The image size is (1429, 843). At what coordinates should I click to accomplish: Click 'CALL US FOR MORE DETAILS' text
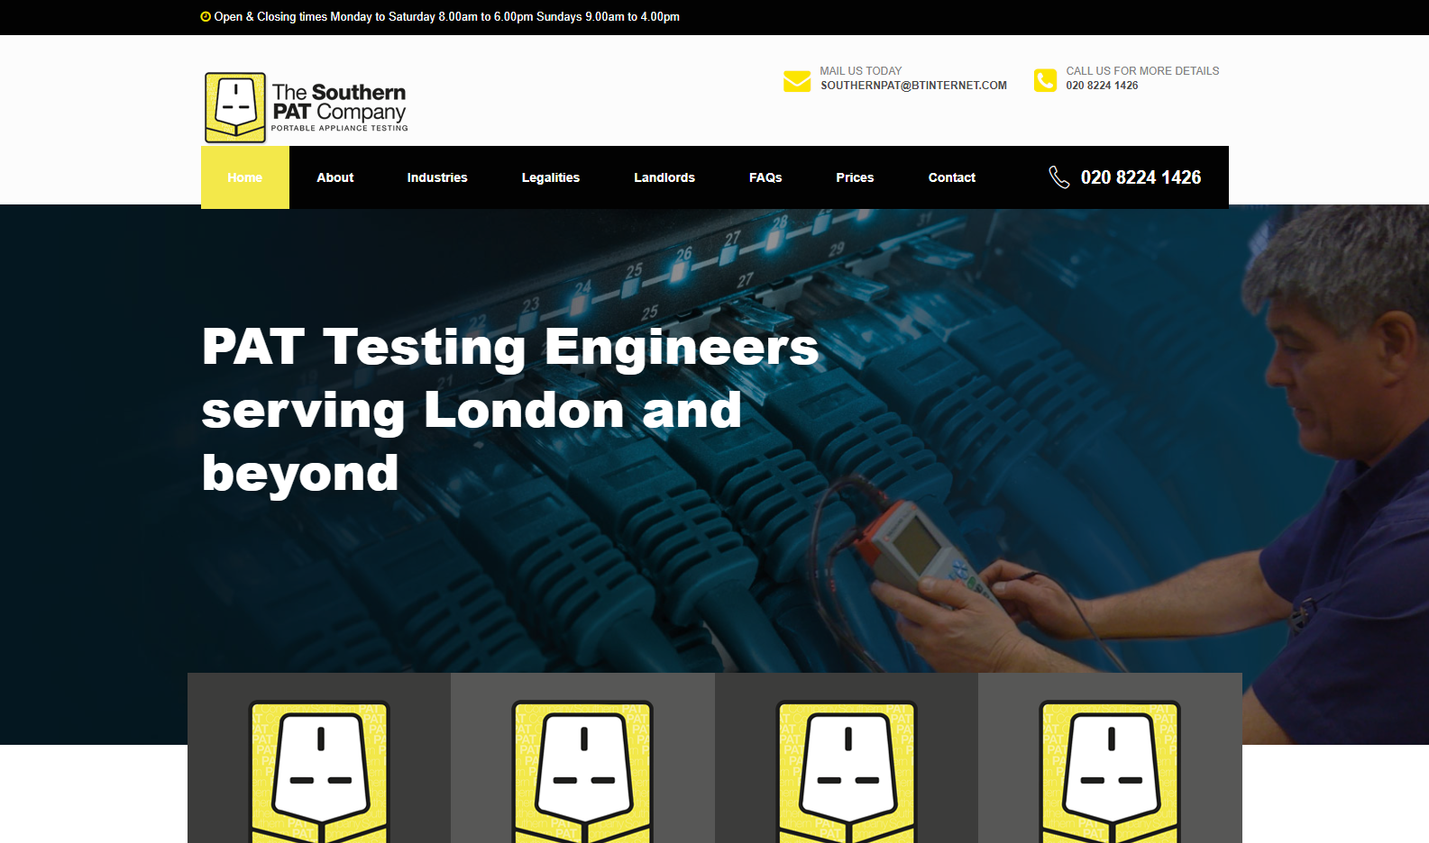[1142, 71]
